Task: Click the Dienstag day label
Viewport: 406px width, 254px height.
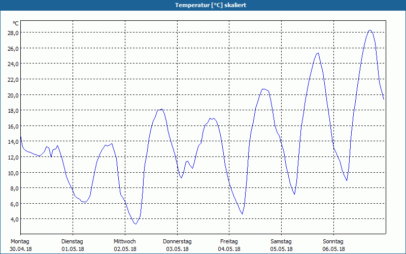Action: [72, 242]
